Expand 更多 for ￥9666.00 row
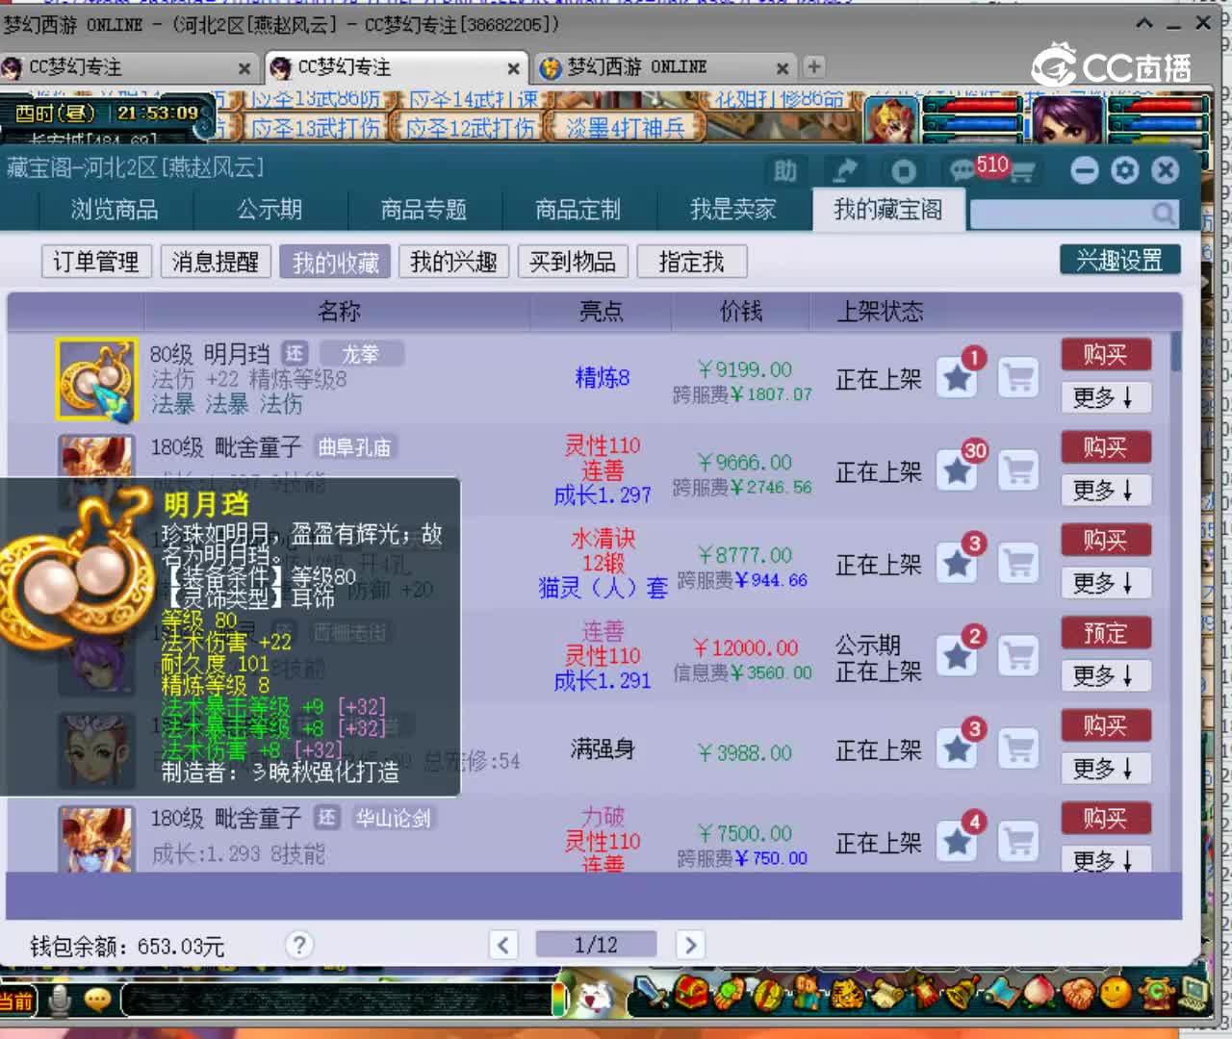Image resolution: width=1232 pixels, height=1039 pixels. (1105, 490)
